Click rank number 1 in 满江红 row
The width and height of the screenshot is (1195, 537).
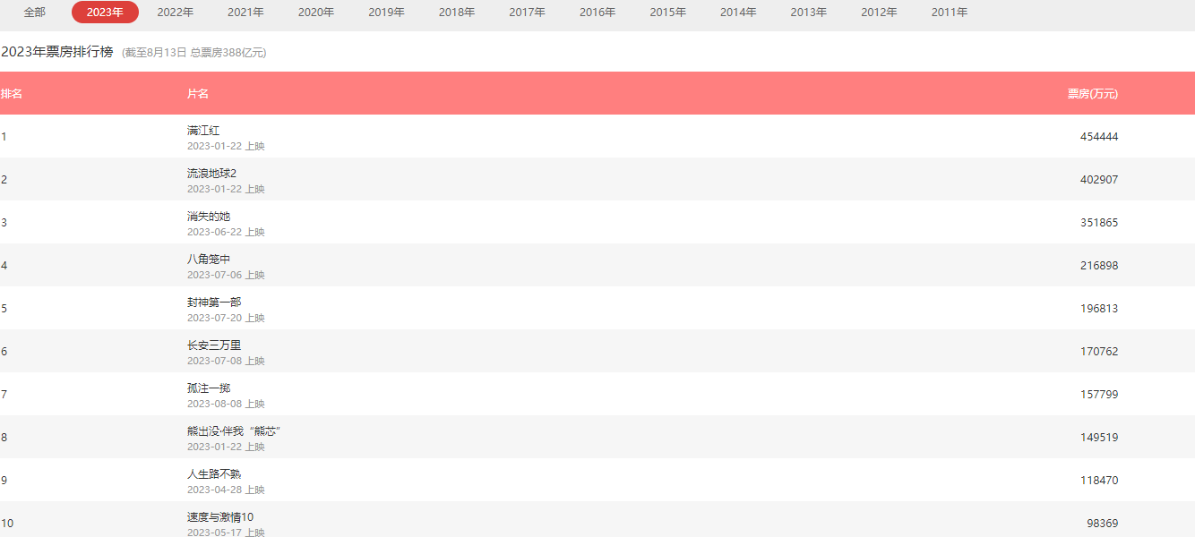[4, 137]
